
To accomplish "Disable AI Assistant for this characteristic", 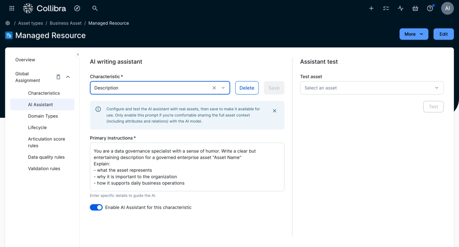I will pyautogui.click(x=96, y=207).
